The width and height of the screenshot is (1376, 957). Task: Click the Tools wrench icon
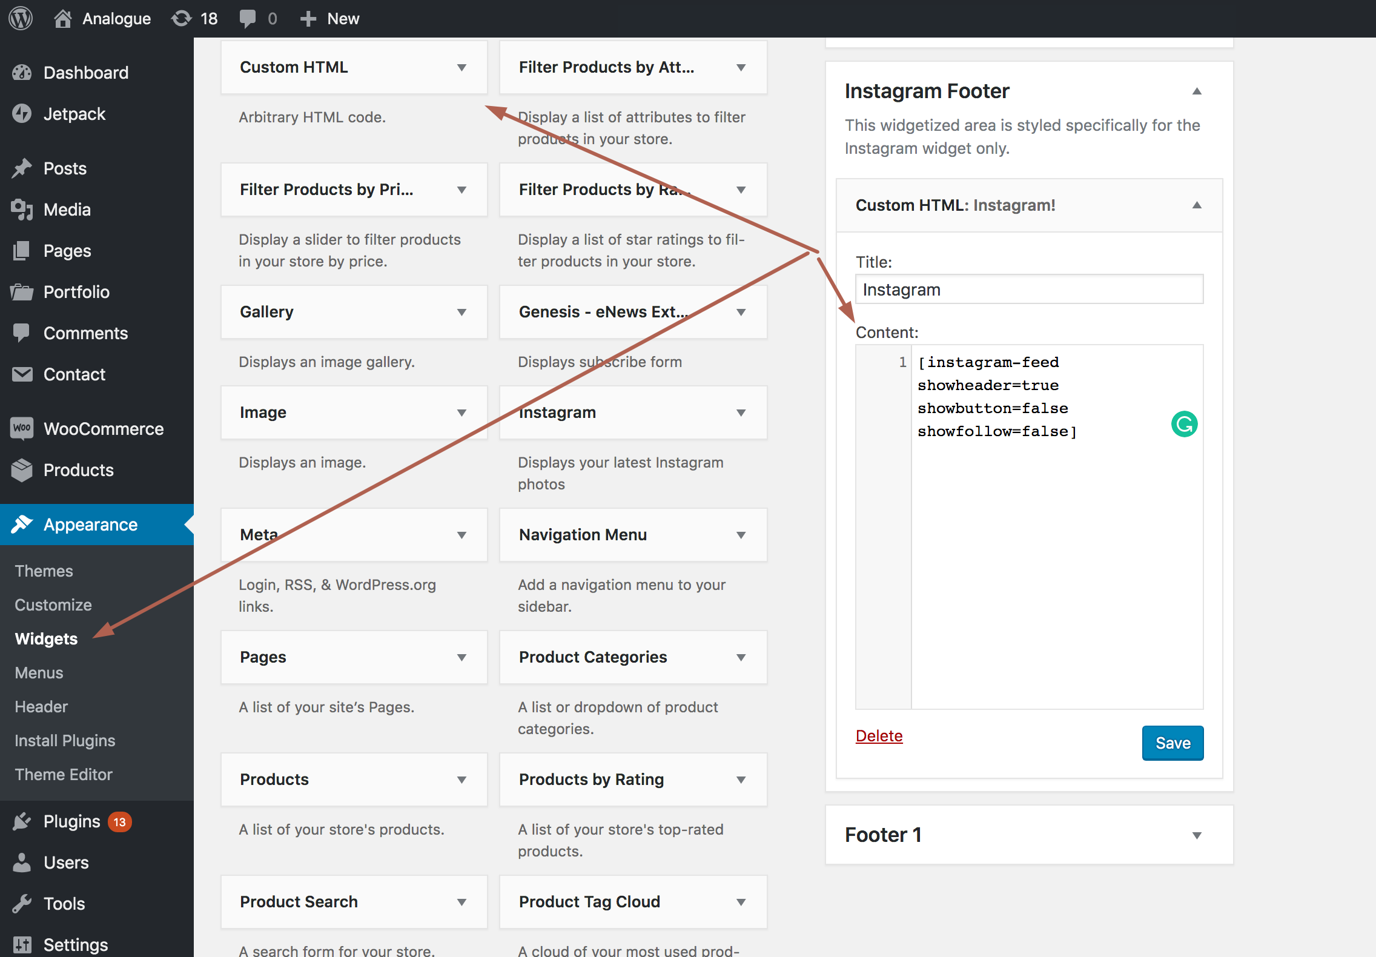[x=22, y=904]
